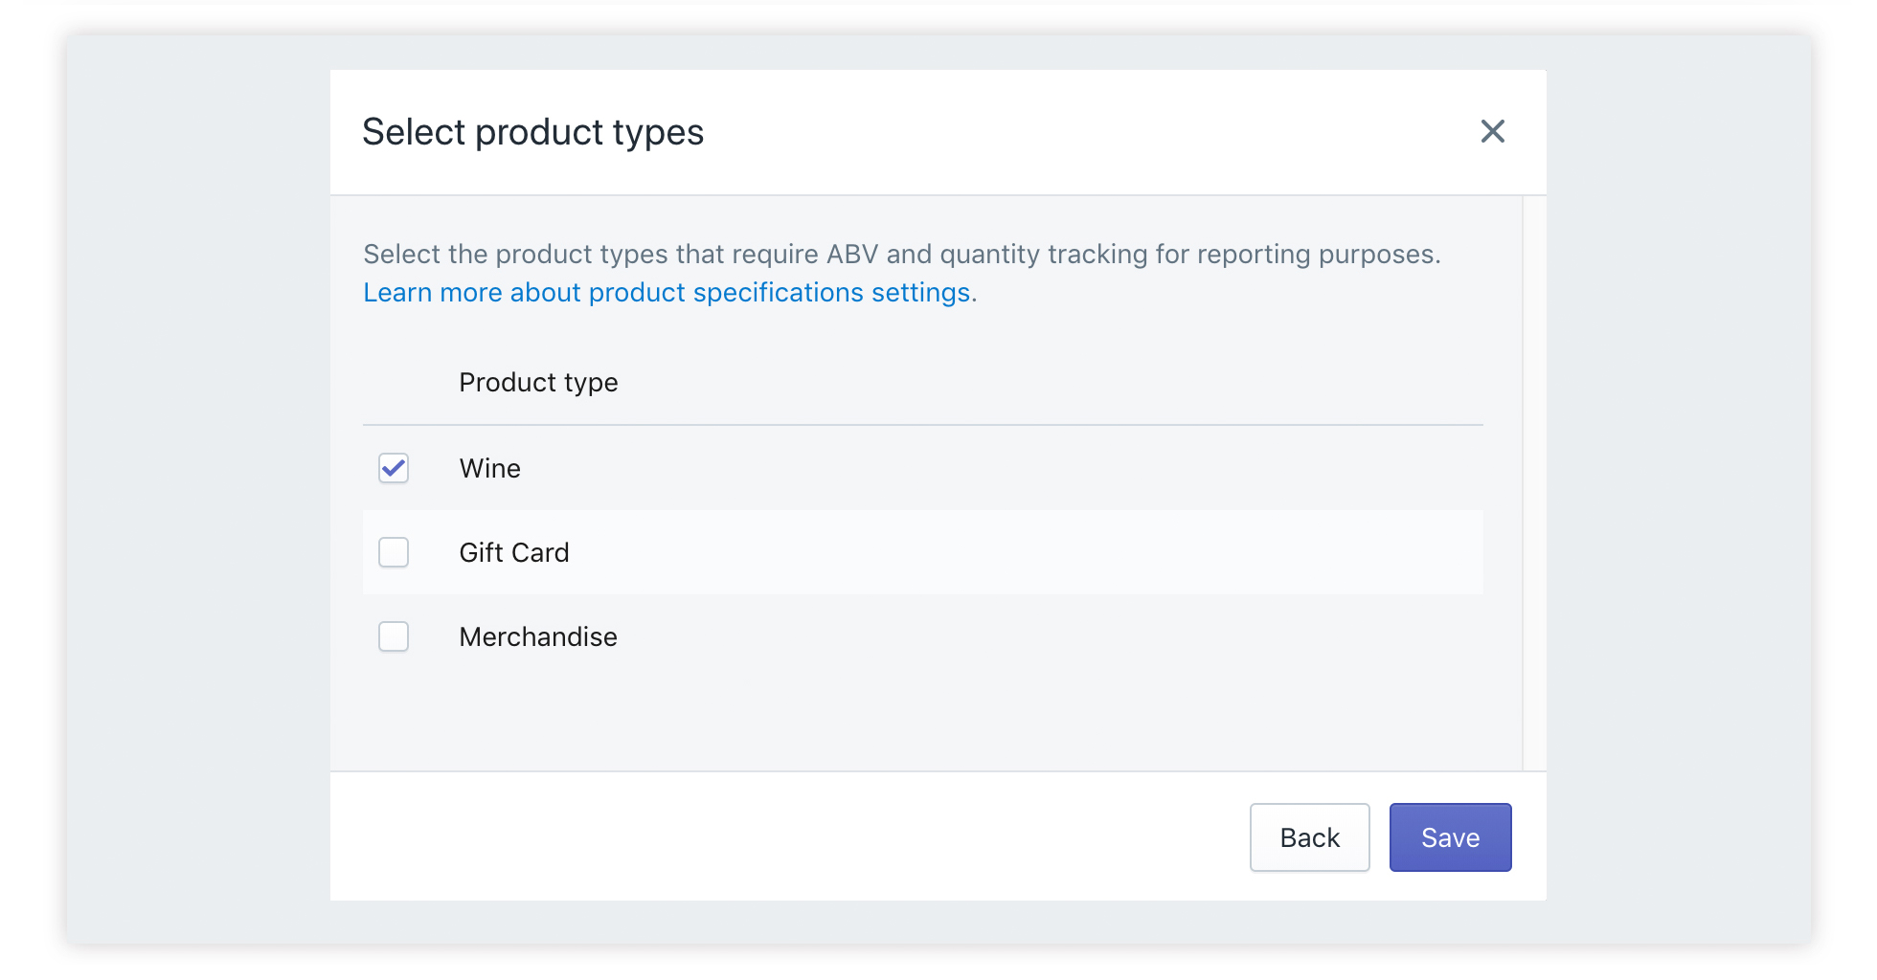This screenshot has height=980, width=1877.
Task: Click the Gift Card label text
Action: tap(514, 552)
